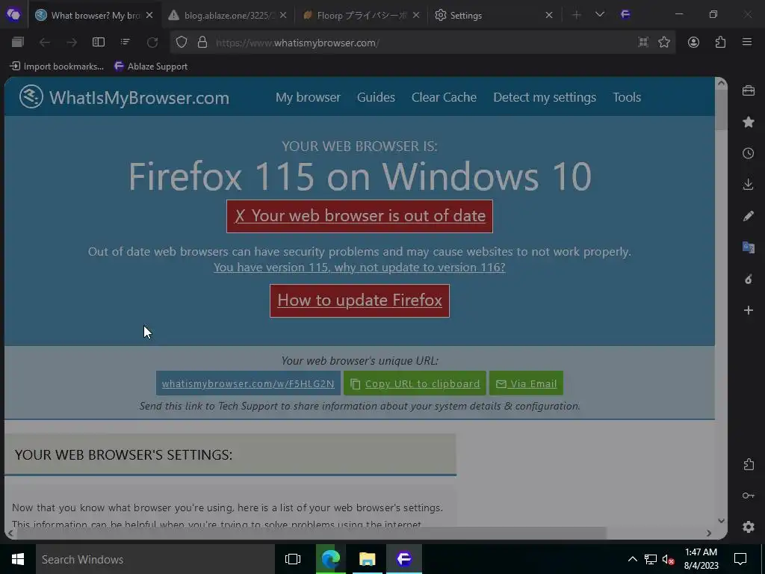This screenshot has height=574, width=765.
Task: Open sidebar settings gear icon
Action: pyautogui.click(x=749, y=527)
